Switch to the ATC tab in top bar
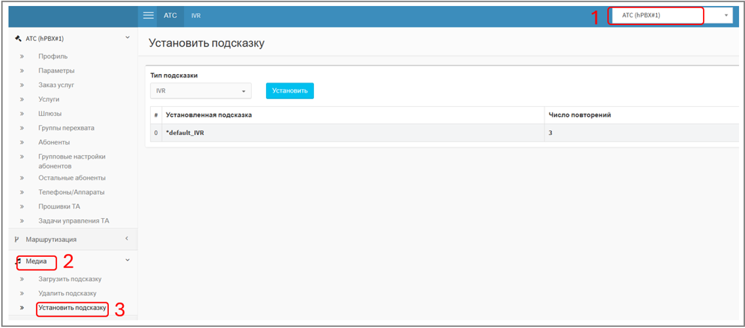The width and height of the screenshot is (745, 328). click(170, 16)
